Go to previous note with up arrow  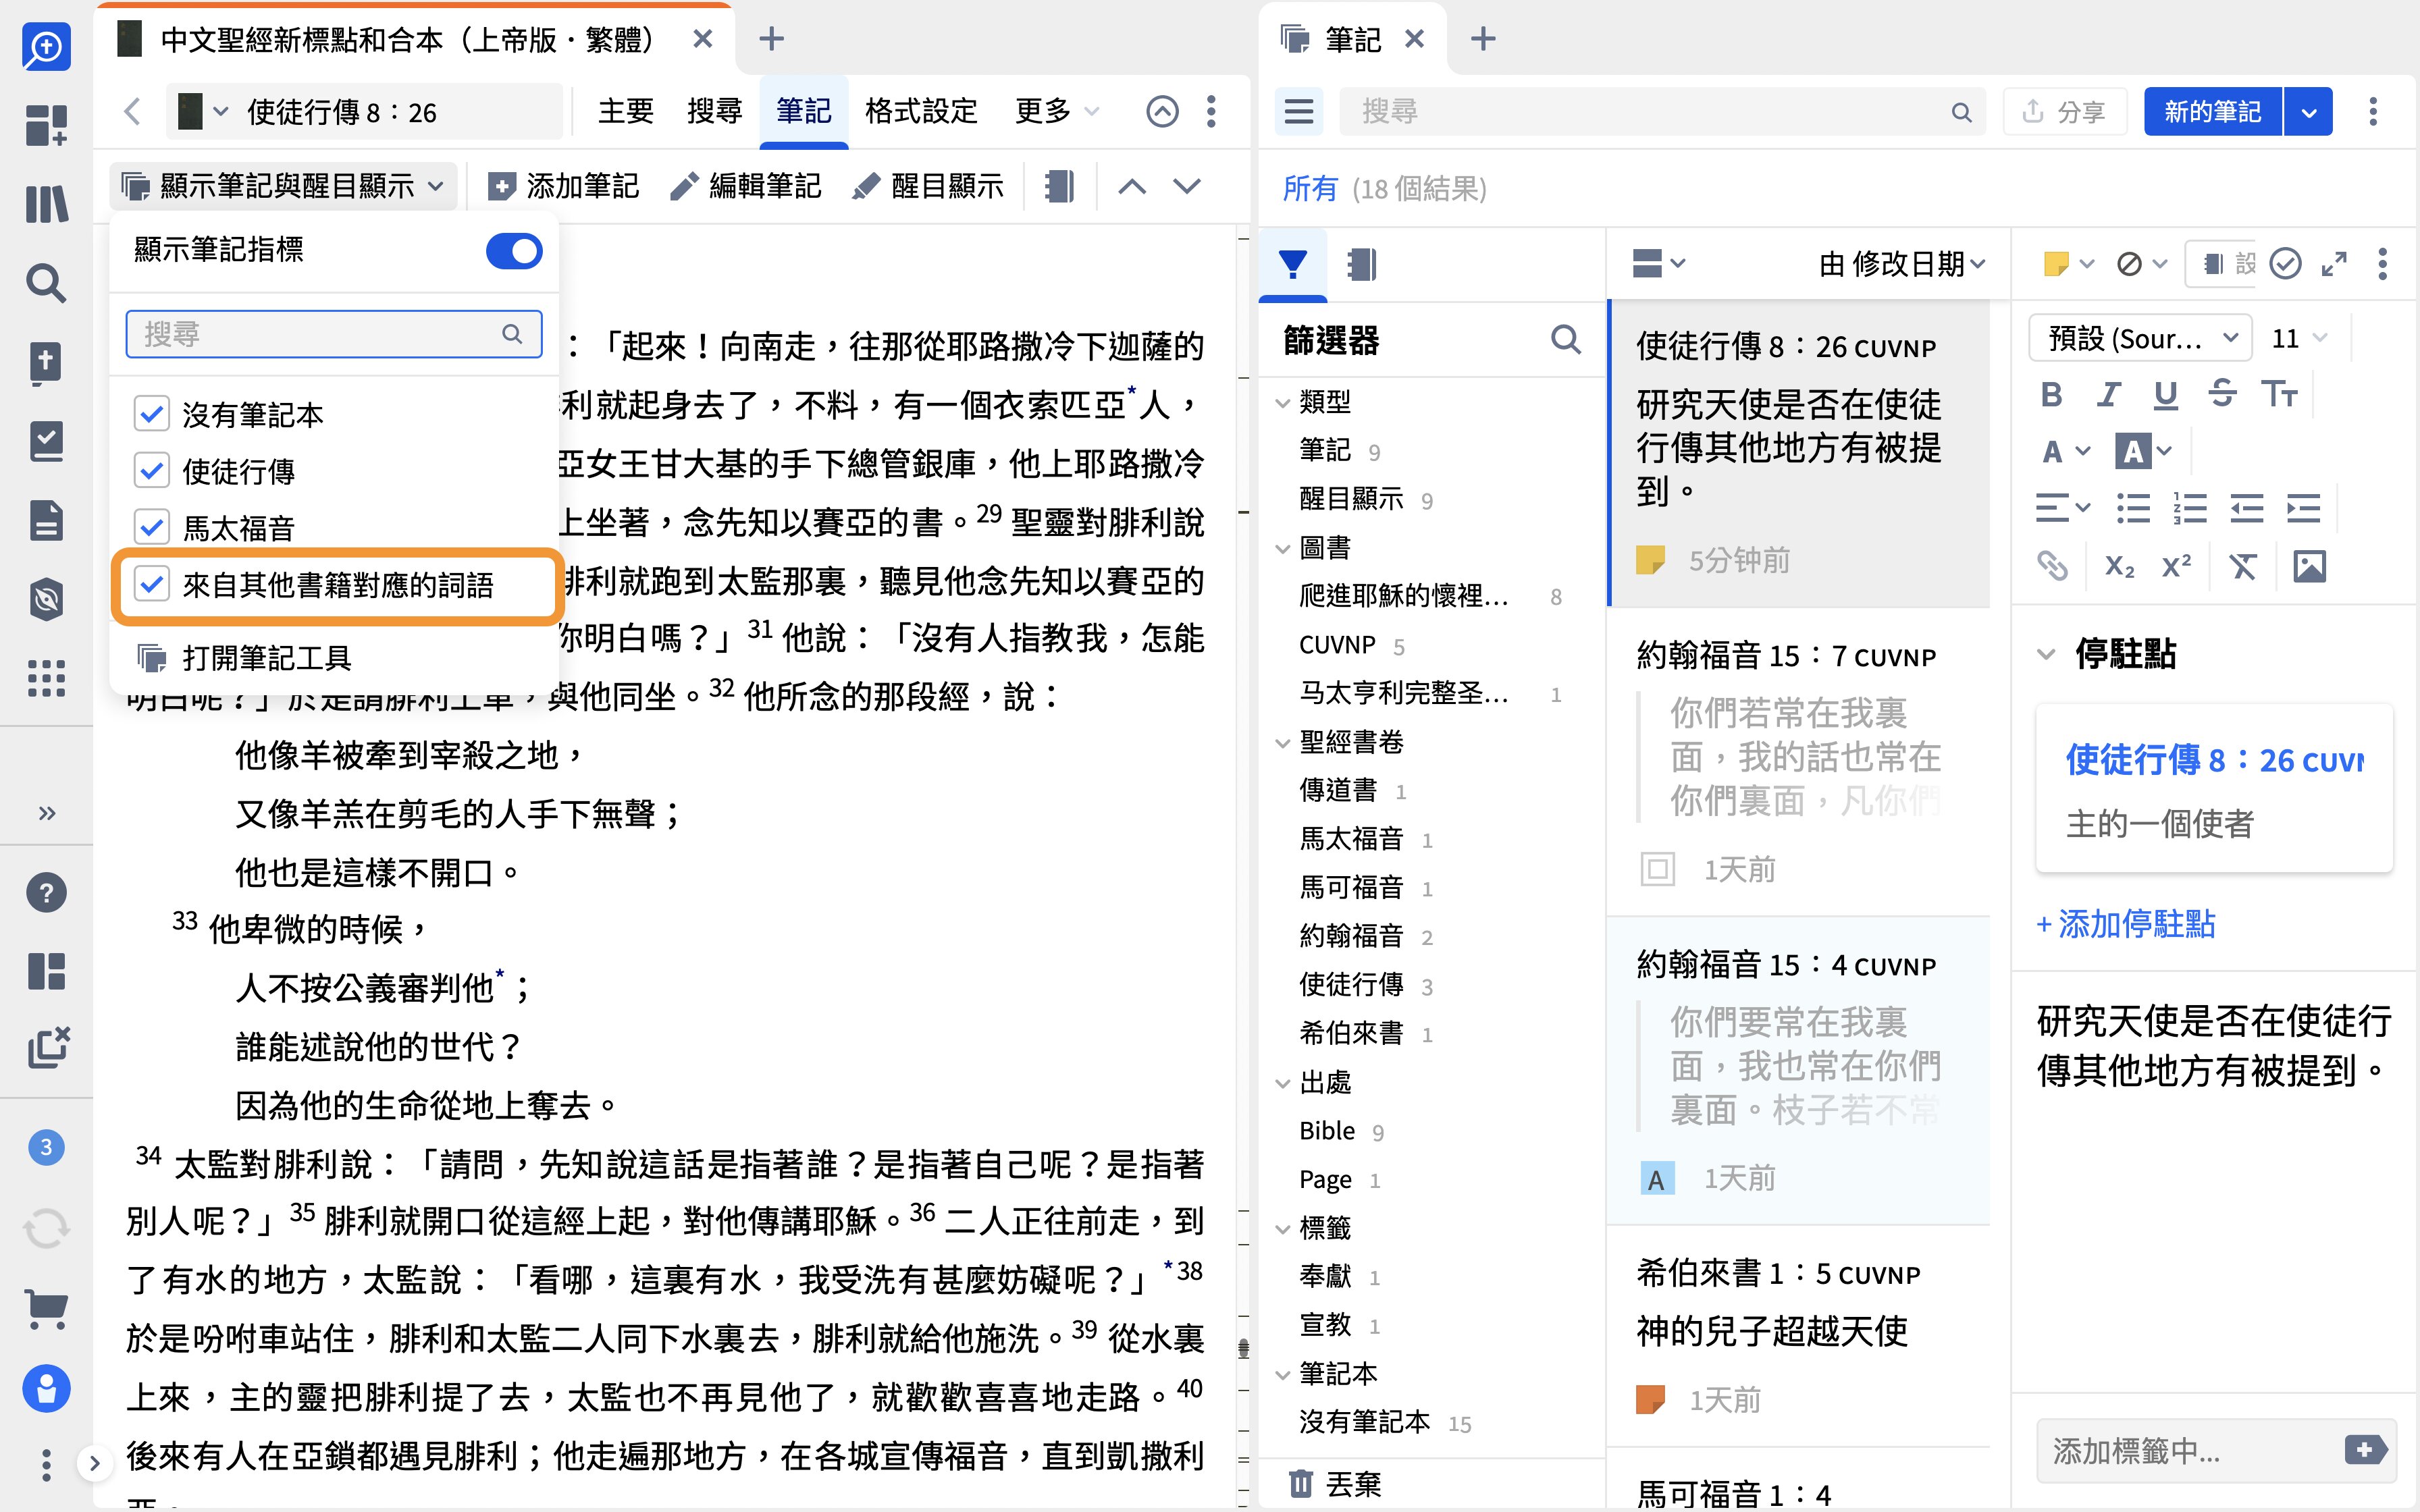1131,186
